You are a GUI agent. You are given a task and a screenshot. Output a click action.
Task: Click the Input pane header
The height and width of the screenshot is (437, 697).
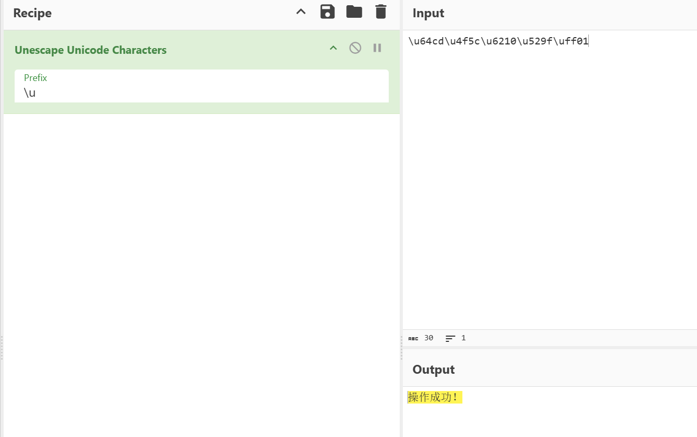(x=428, y=13)
